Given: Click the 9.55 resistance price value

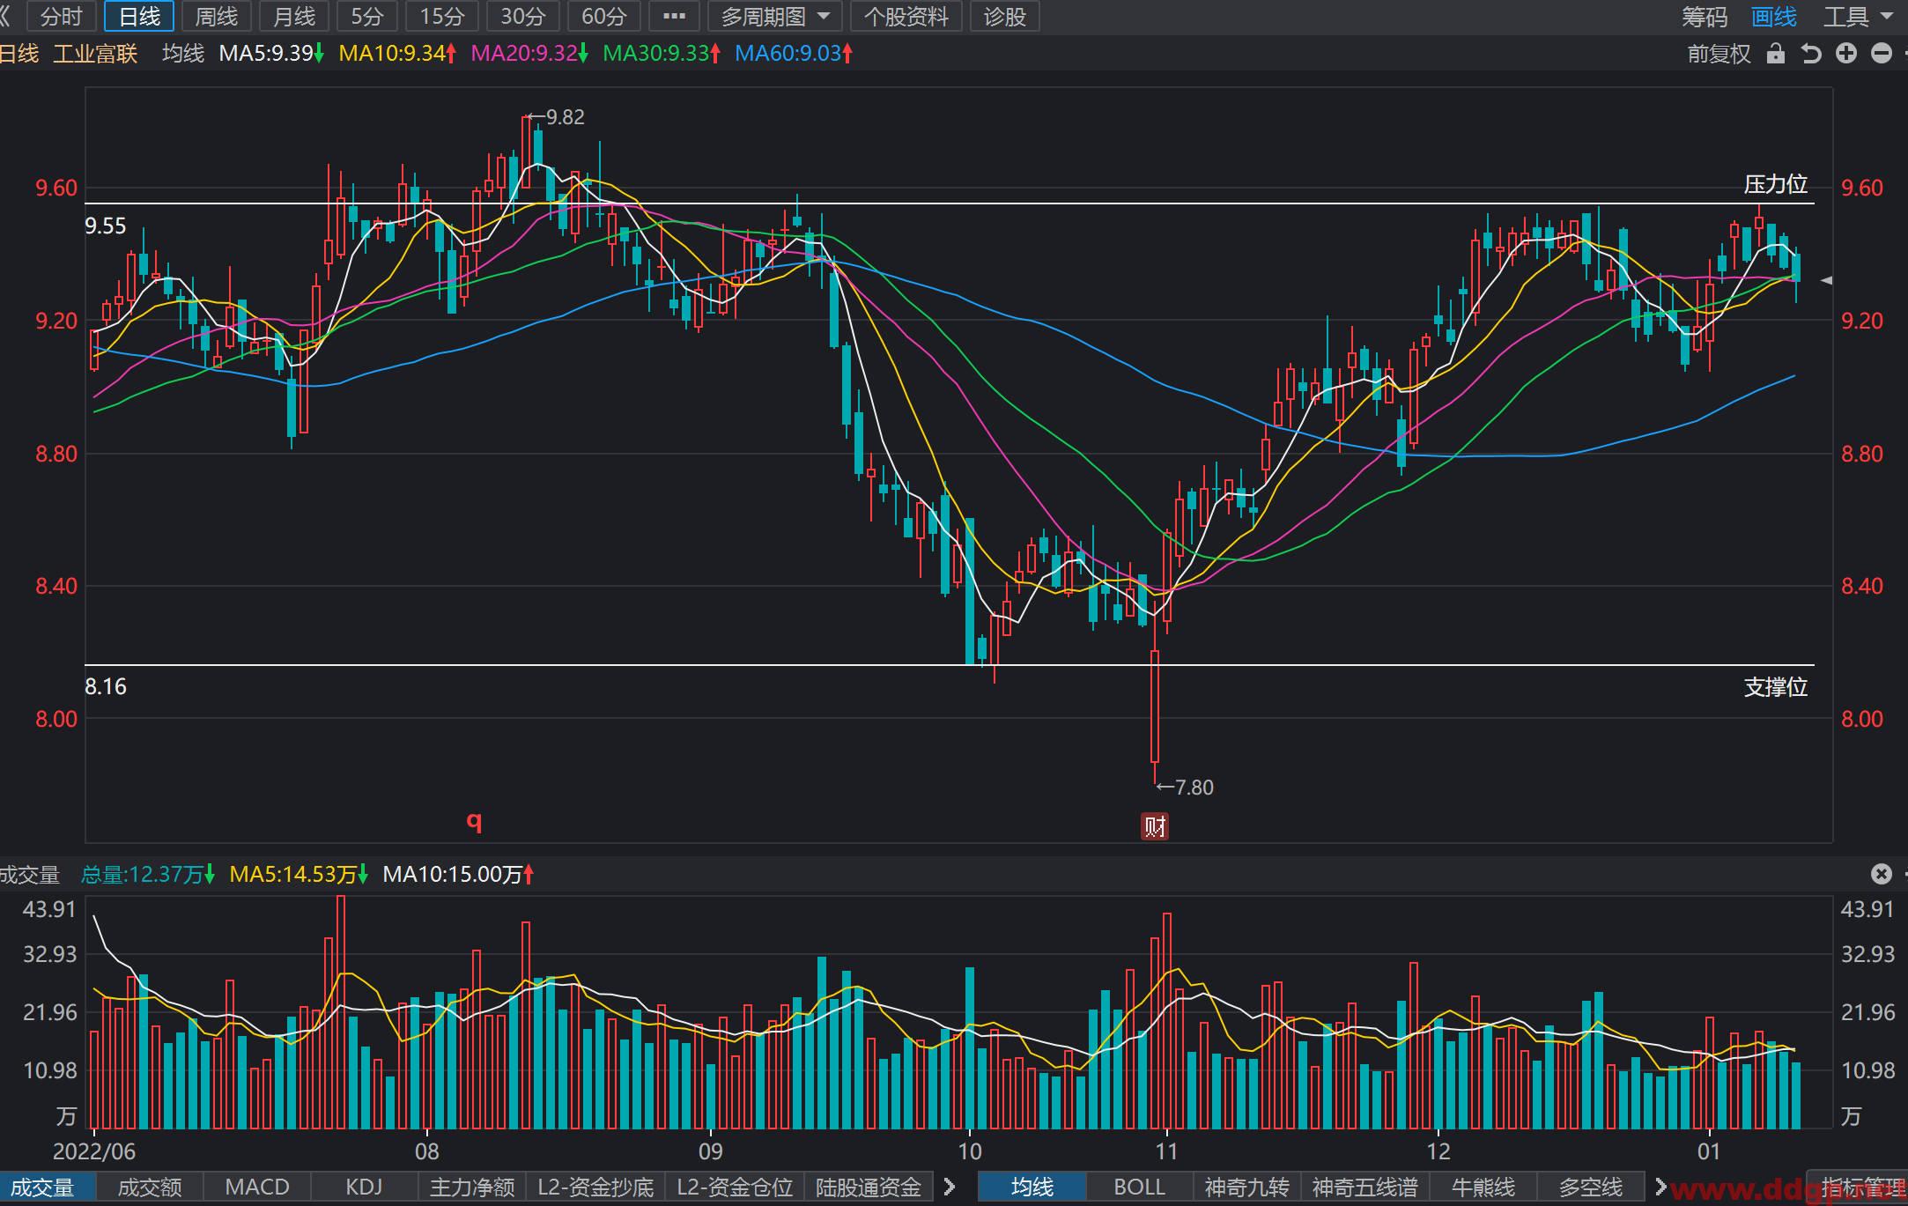Looking at the screenshot, I should 106,226.
